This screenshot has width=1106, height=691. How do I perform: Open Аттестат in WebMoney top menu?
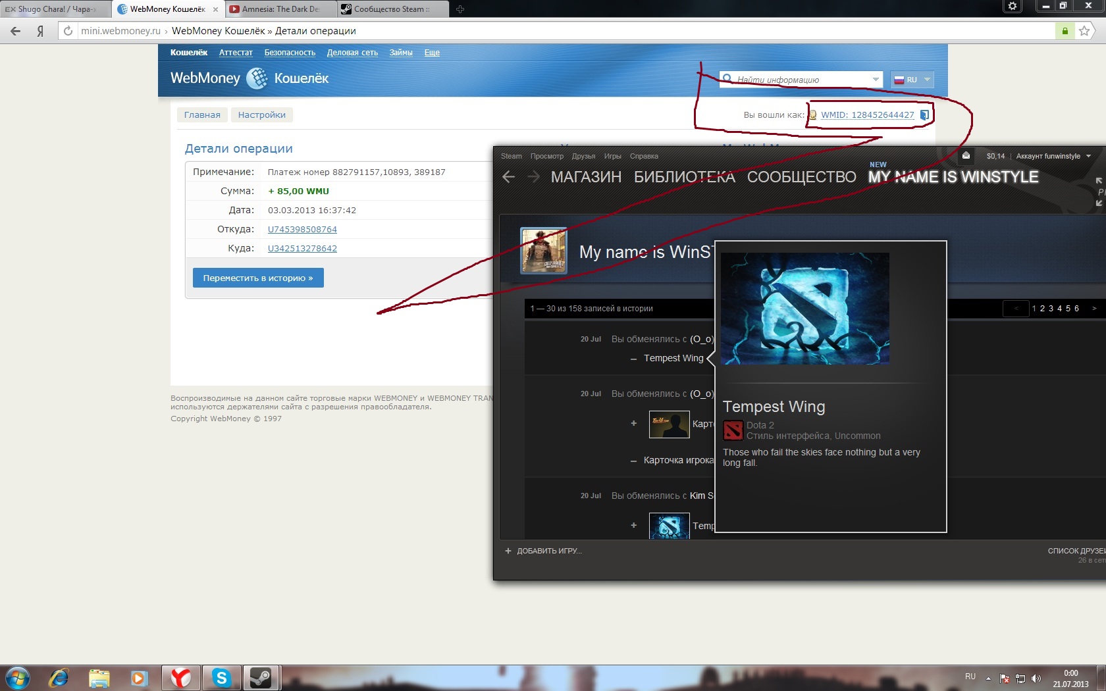tap(236, 53)
